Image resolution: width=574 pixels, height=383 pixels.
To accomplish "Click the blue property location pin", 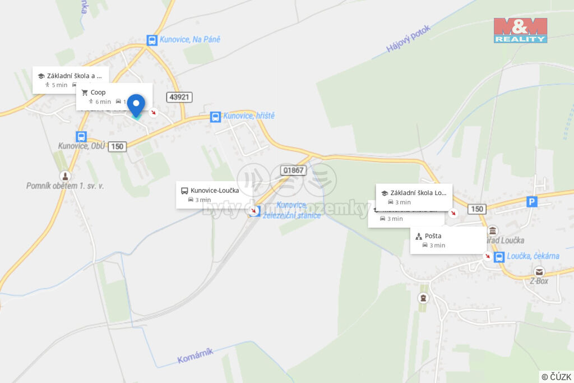I will 136,105.
